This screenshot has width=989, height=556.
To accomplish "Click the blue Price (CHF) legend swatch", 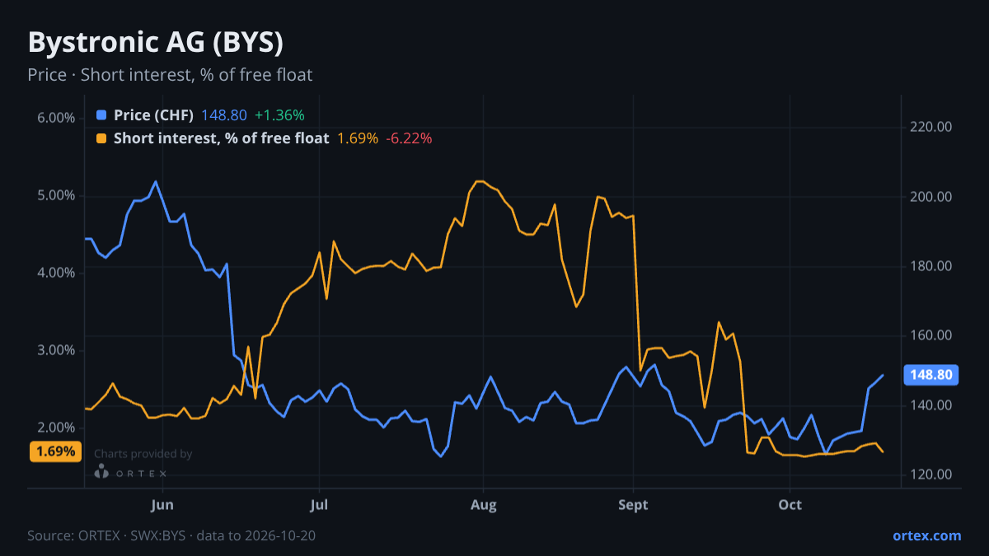I will 101,115.
